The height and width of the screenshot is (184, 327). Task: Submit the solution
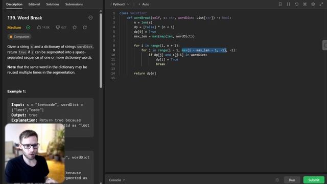314,180
